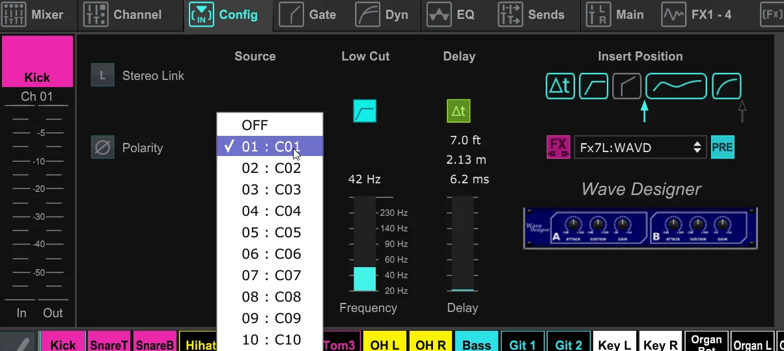
Task: Select the low cut icon in Insert Position
Action: 594,86
